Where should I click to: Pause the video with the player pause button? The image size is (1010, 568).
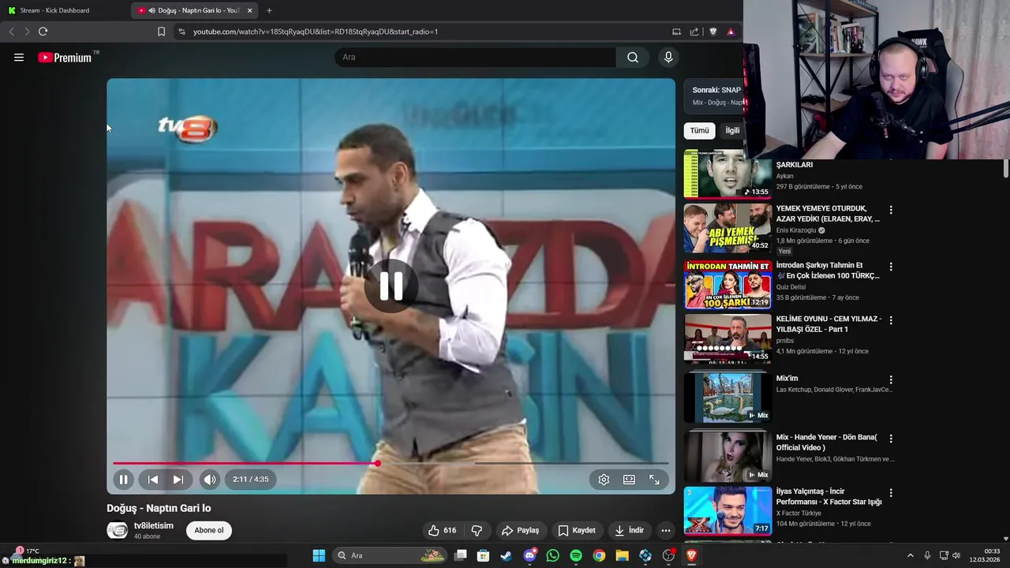pos(124,480)
